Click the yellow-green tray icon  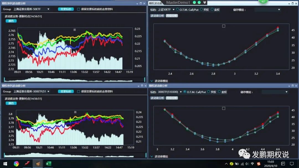click(231, 164)
